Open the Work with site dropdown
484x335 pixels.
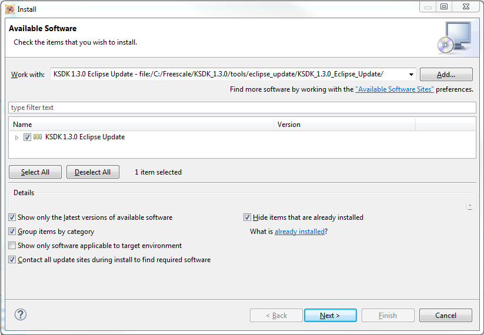point(410,74)
